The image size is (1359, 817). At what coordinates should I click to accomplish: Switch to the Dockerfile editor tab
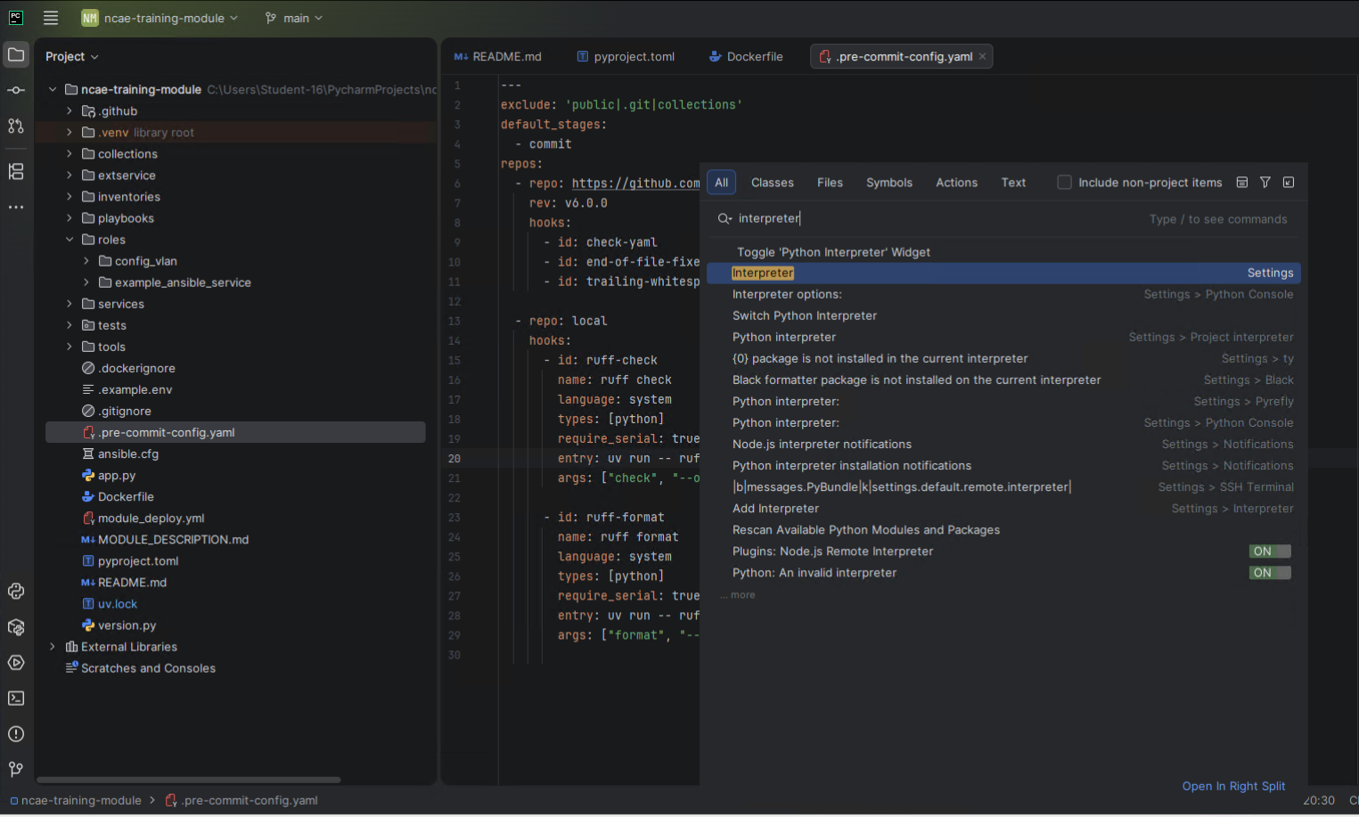[746, 56]
